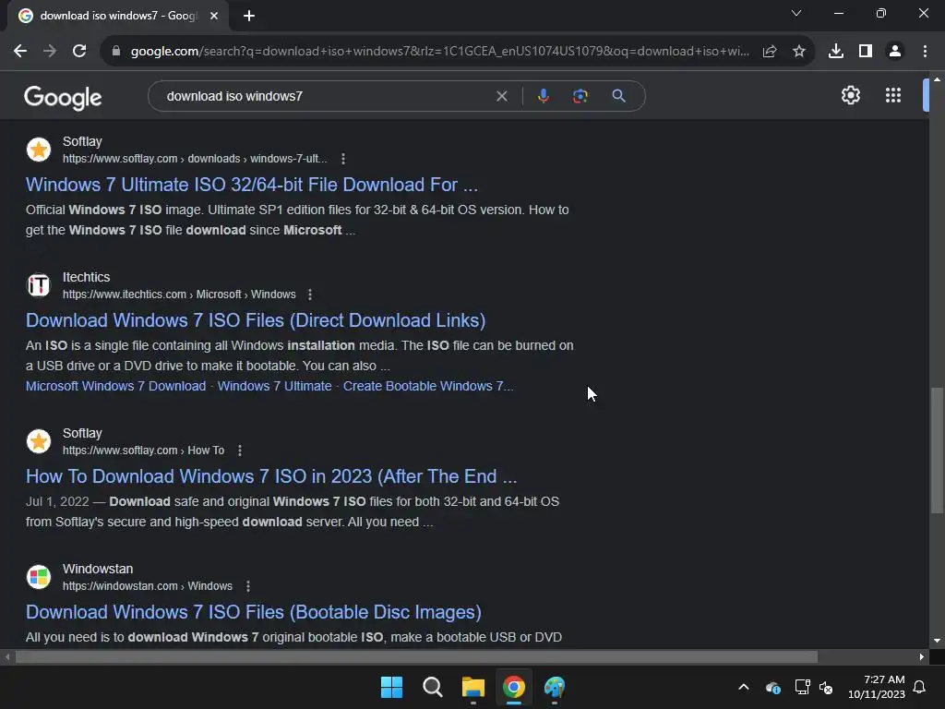Open Chrome three-dot menu
Image resolution: width=945 pixels, height=709 pixels.
925,52
